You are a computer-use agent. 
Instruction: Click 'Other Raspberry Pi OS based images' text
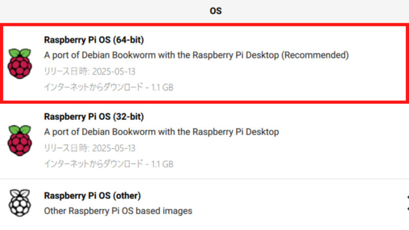click(118, 211)
